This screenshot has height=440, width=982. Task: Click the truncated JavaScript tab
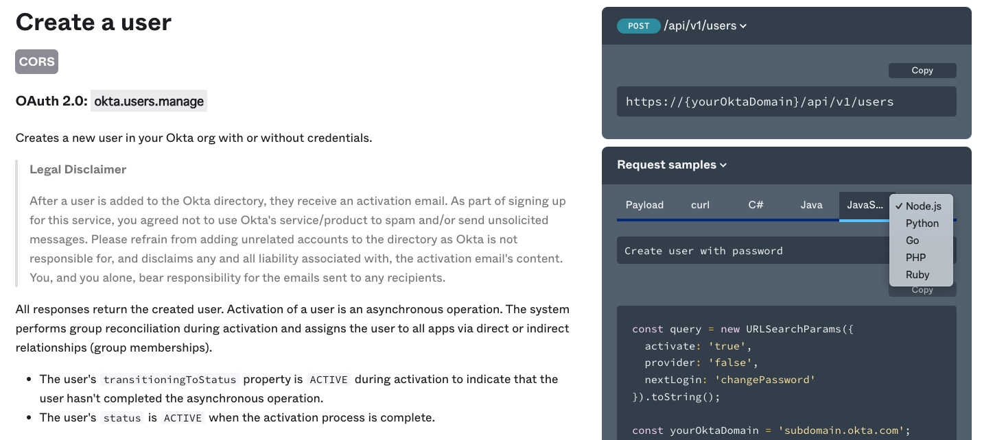(x=865, y=205)
